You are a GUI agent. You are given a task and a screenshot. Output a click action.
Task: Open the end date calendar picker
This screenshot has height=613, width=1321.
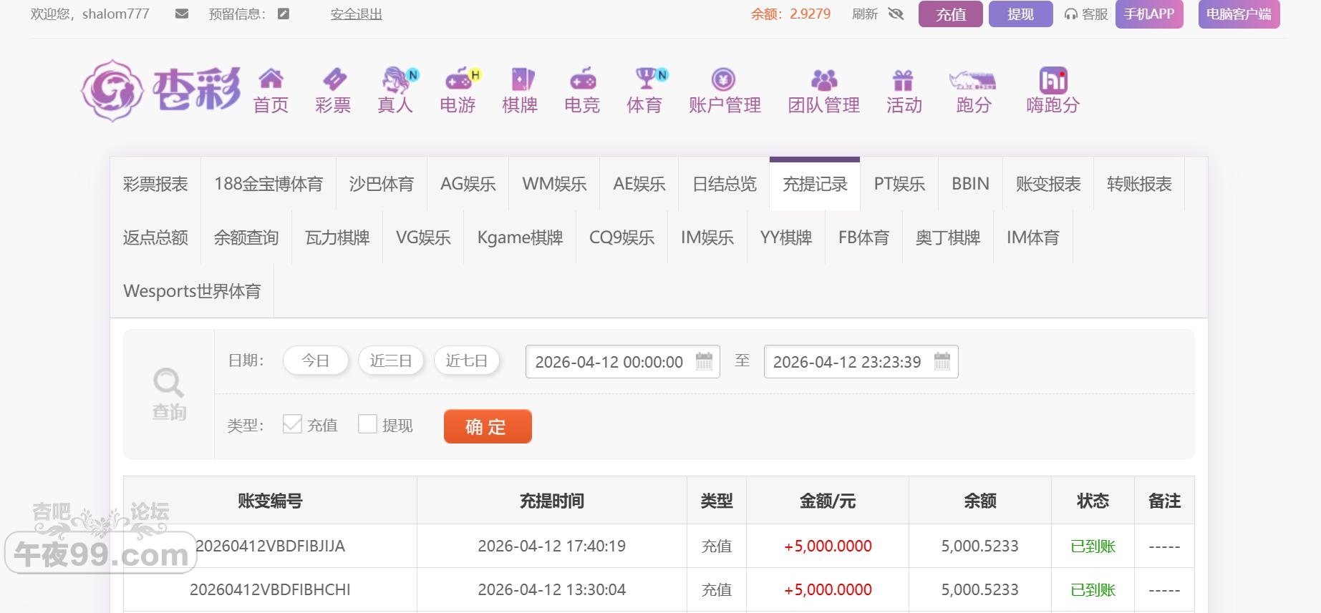click(x=942, y=361)
